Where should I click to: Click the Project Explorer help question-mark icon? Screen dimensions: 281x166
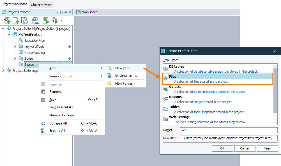coord(57,12)
